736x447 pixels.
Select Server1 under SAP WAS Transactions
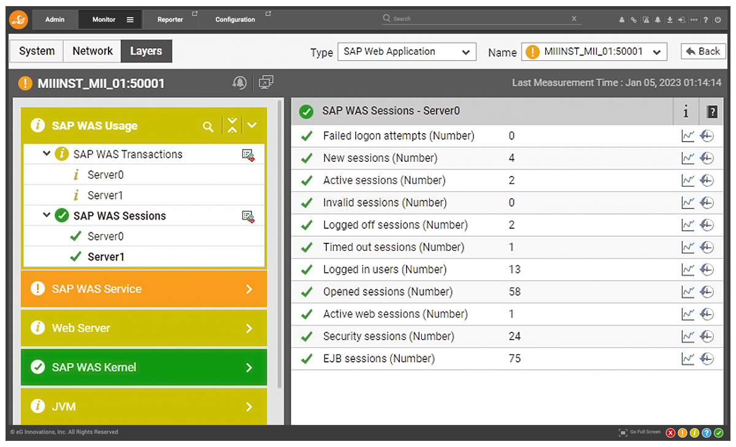(105, 196)
